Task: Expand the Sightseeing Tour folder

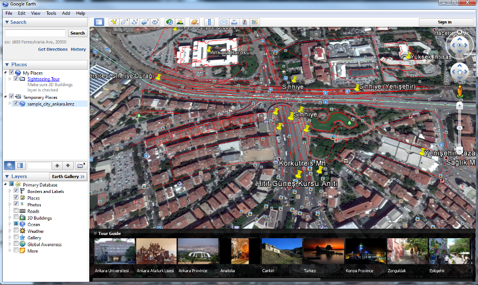Action: coord(10,79)
